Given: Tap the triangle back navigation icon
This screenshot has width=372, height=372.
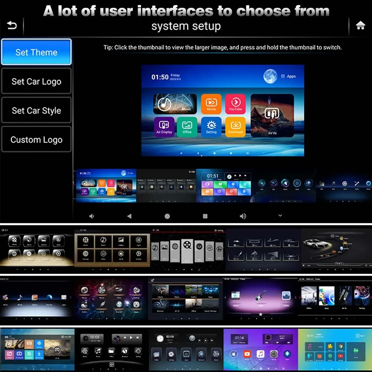Looking at the screenshot, I should [x=129, y=216].
